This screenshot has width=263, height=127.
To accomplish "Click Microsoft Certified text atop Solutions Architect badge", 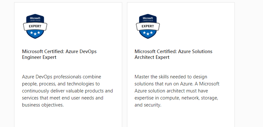I will tap(148, 19).
